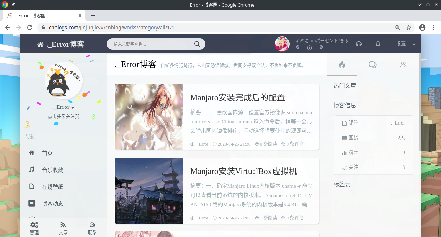Play the previous music track

click(298, 47)
